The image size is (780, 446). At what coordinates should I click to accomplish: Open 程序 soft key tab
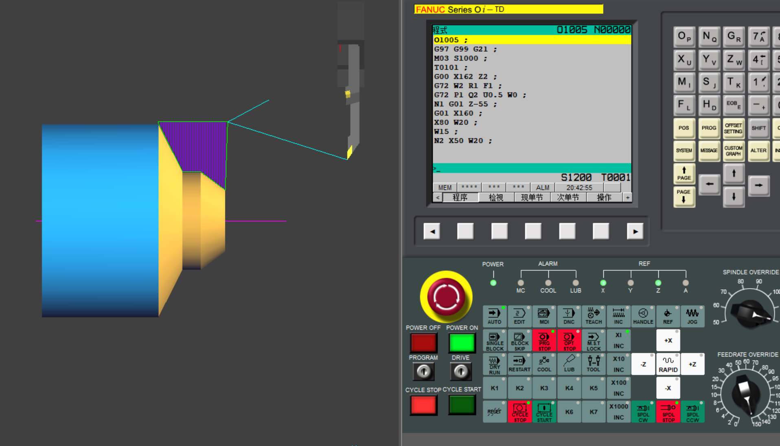460,197
